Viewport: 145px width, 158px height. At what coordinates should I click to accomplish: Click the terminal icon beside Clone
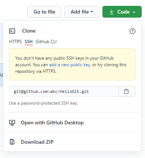point(12,31)
